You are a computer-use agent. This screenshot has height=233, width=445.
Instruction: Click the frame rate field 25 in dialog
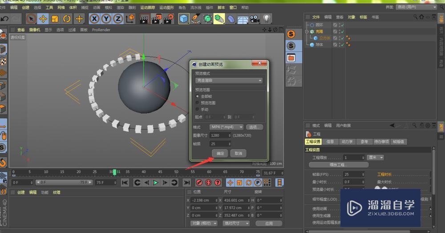click(x=220, y=144)
